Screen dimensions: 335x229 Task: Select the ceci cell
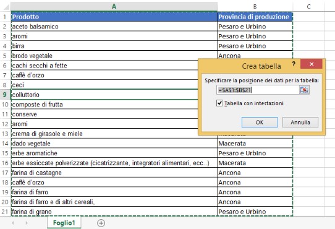point(104,85)
